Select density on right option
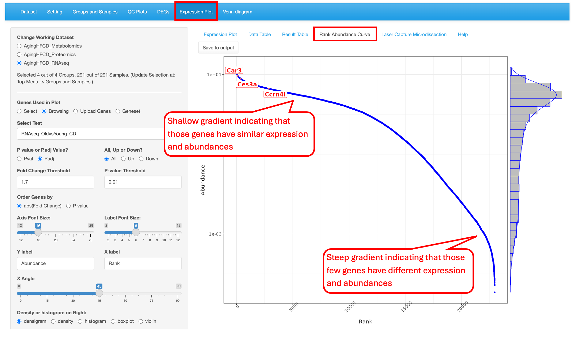 click(53, 321)
